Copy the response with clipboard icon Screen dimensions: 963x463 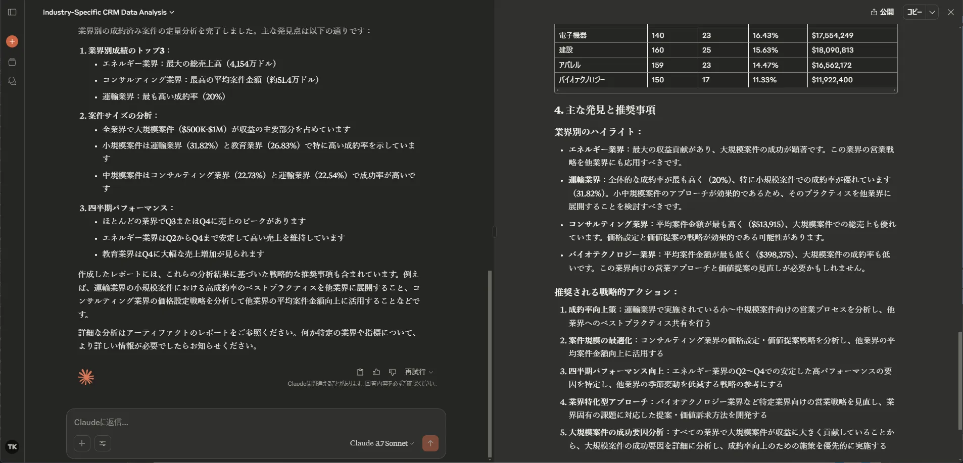click(360, 372)
